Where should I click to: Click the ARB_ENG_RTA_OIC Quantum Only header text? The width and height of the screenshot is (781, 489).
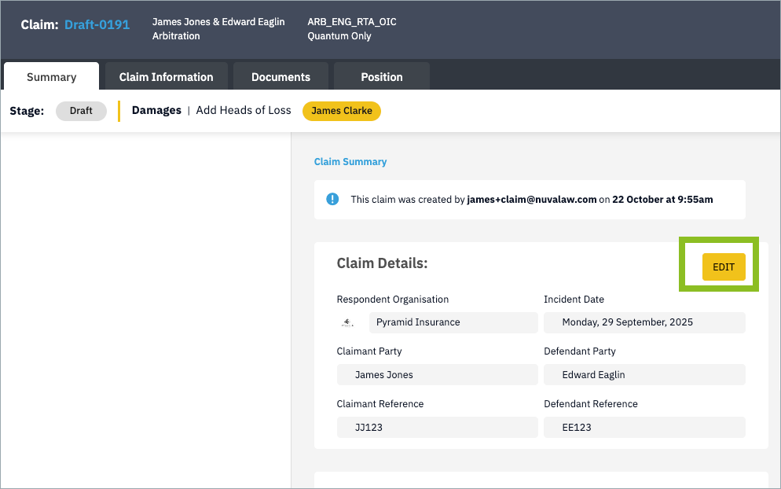tap(351, 28)
